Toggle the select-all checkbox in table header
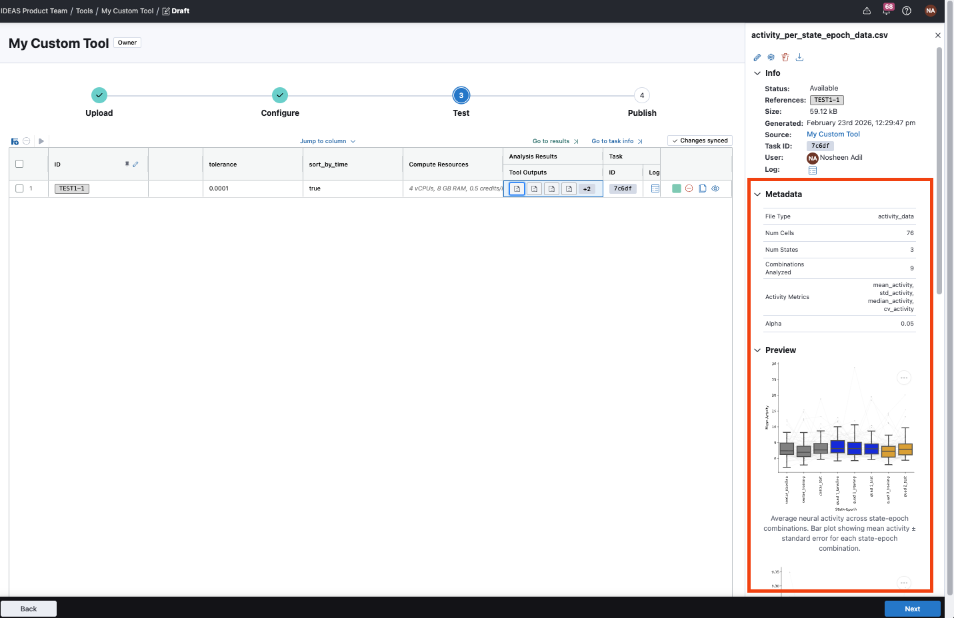Viewport: 954px width, 618px height. point(19,164)
